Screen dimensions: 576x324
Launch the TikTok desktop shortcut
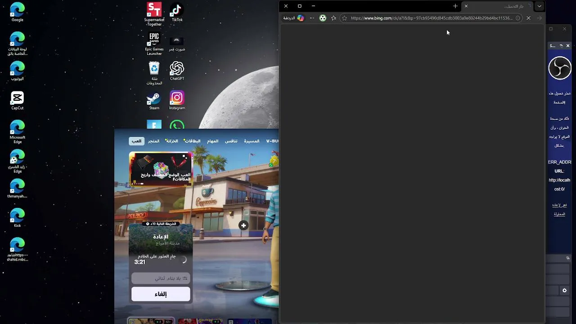coord(177,12)
